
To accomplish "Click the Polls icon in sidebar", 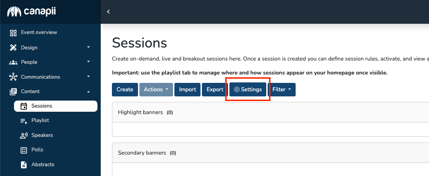I will click(24, 150).
